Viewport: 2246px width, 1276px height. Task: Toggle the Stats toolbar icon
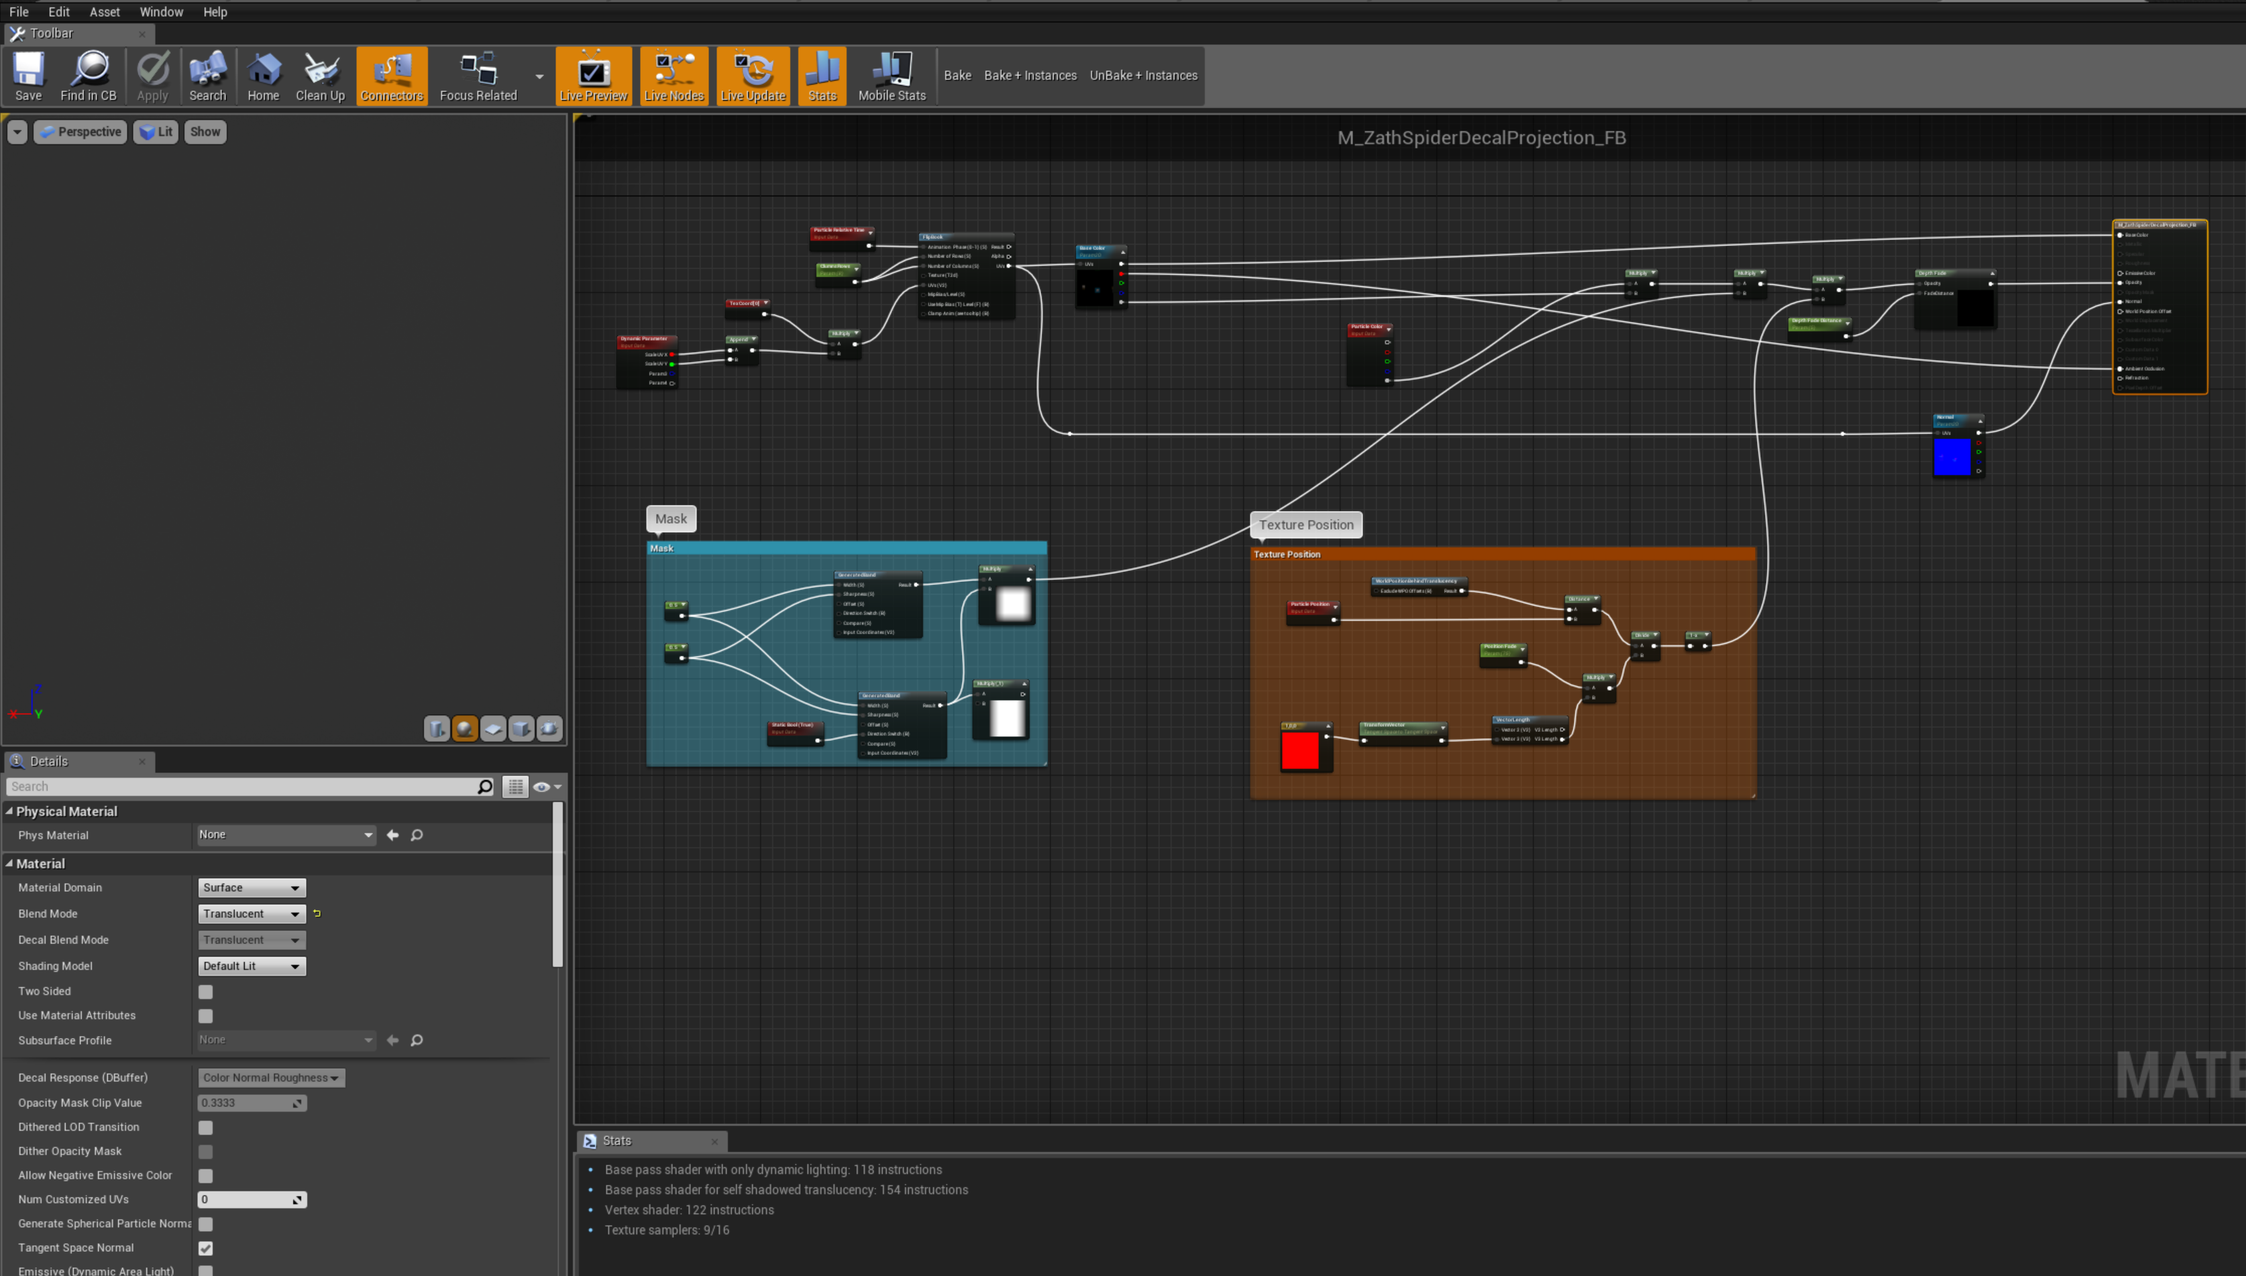[x=821, y=76]
